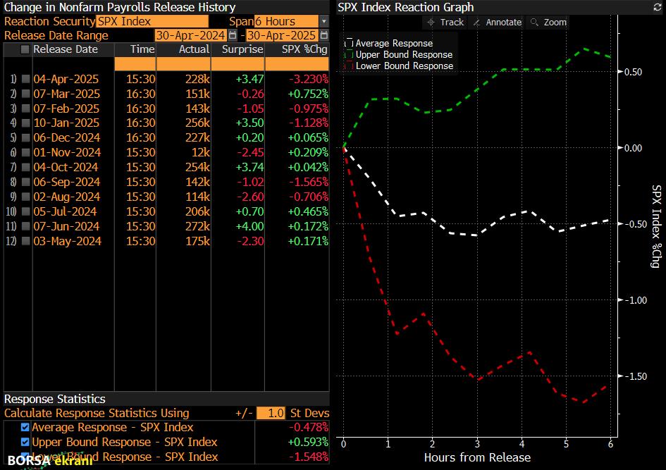Uncheck Upper Bound Response - SPX Index
666x470 pixels.
25,443
